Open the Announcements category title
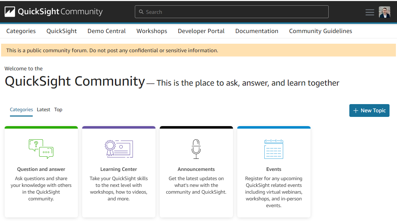Screen dimensions: 397x221 click(196, 169)
